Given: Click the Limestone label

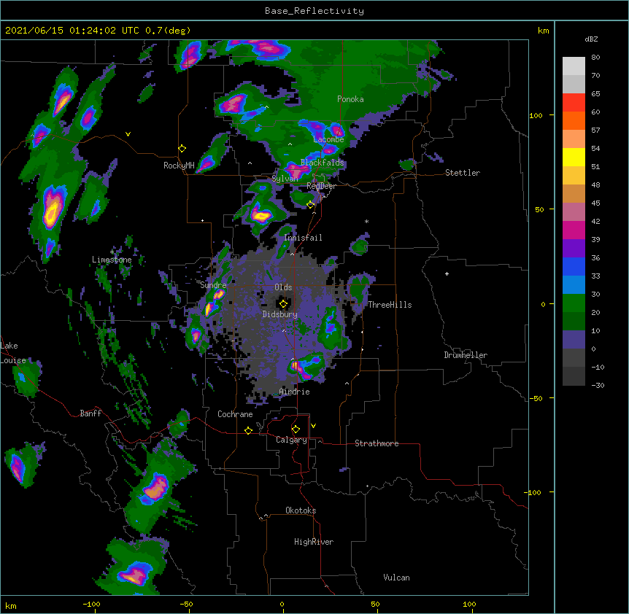Looking at the screenshot, I should pos(112,260).
